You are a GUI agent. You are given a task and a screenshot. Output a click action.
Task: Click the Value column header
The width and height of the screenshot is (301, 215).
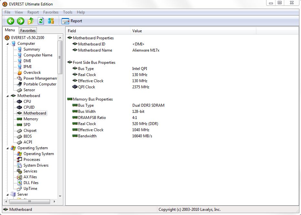193,31
